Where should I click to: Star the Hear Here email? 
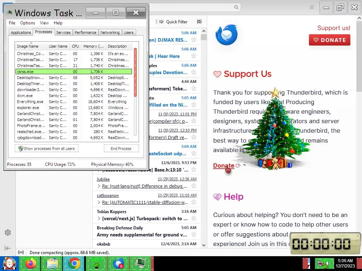click(194, 56)
